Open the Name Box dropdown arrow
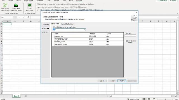The height and width of the screenshot is (100, 179). pyautogui.click(x=12, y=17)
